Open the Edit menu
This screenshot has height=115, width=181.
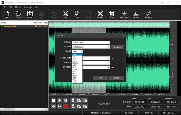click(10, 7)
